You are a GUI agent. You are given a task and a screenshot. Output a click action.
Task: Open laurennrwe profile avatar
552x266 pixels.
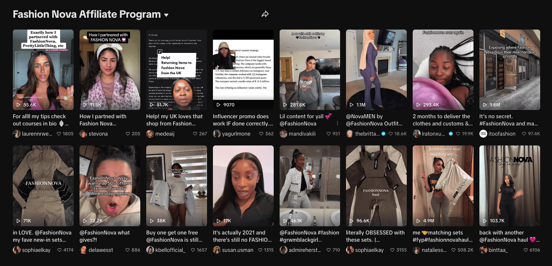[x=16, y=134]
